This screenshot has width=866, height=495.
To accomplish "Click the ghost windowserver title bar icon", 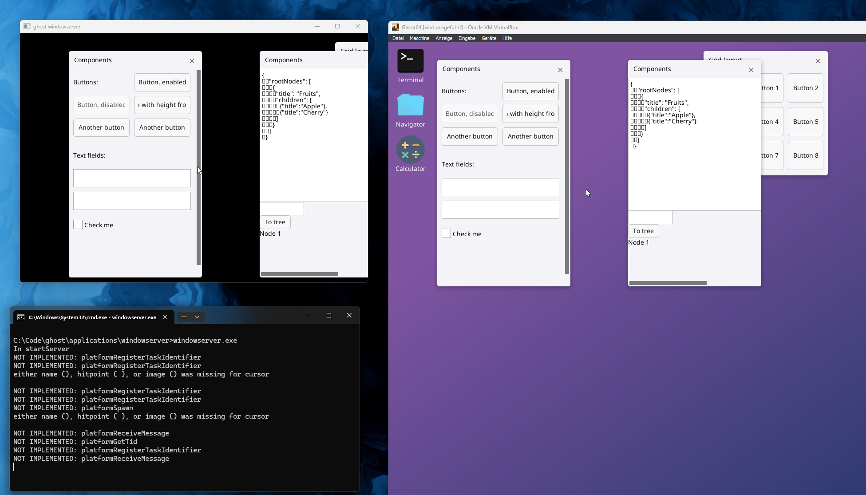I will pos(27,26).
